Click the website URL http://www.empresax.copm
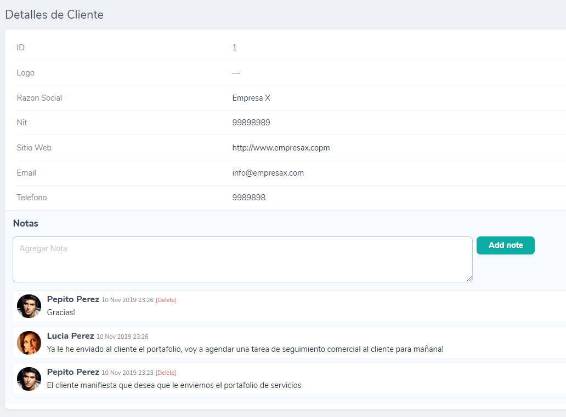 (281, 148)
